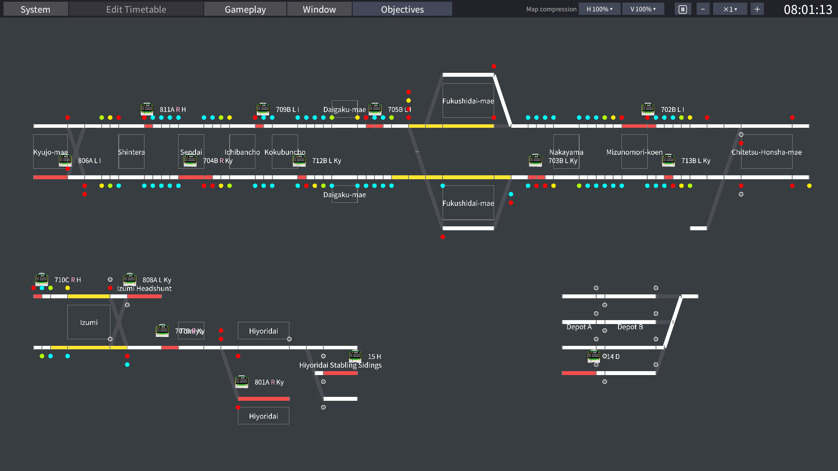Open the Gameplay menu
The image size is (838, 471).
(245, 9)
